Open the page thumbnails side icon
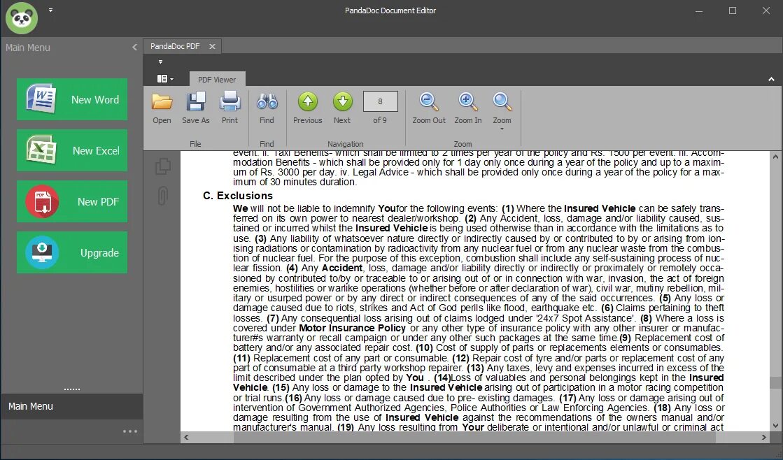The image size is (783, 460). pos(163,166)
